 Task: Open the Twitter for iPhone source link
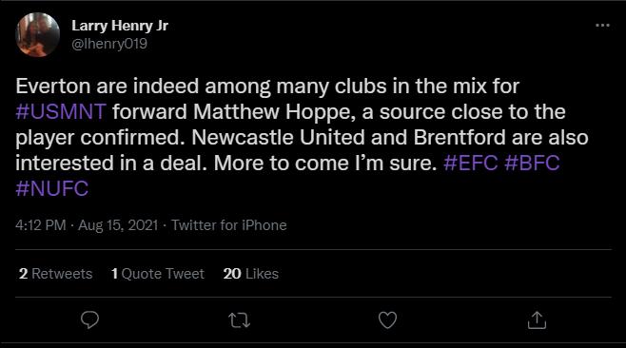tap(228, 225)
